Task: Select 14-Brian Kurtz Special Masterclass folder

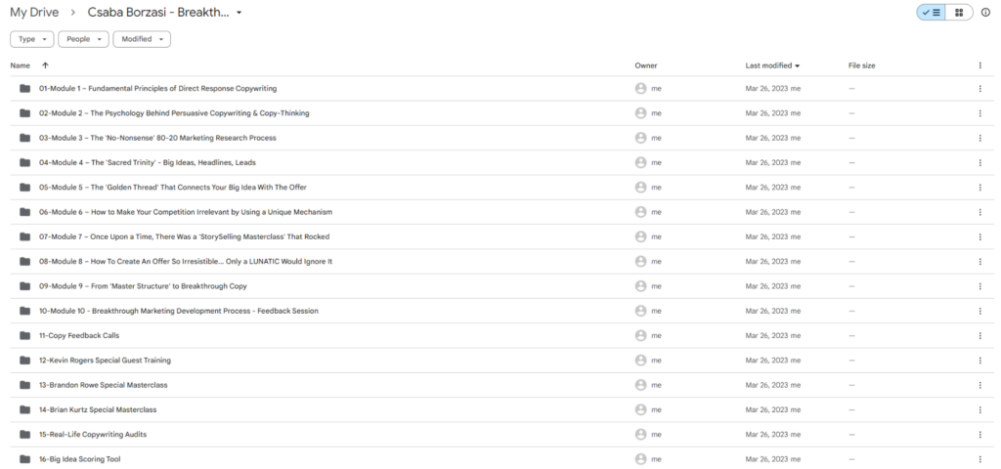Action: pyautogui.click(x=501, y=409)
